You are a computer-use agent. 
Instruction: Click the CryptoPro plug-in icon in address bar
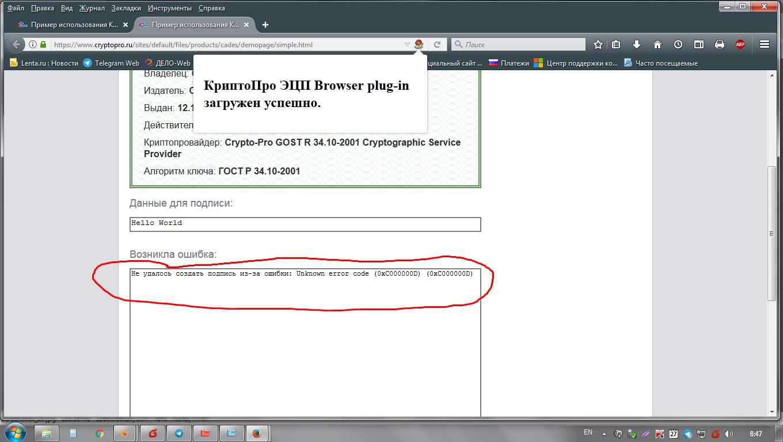coord(419,44)
